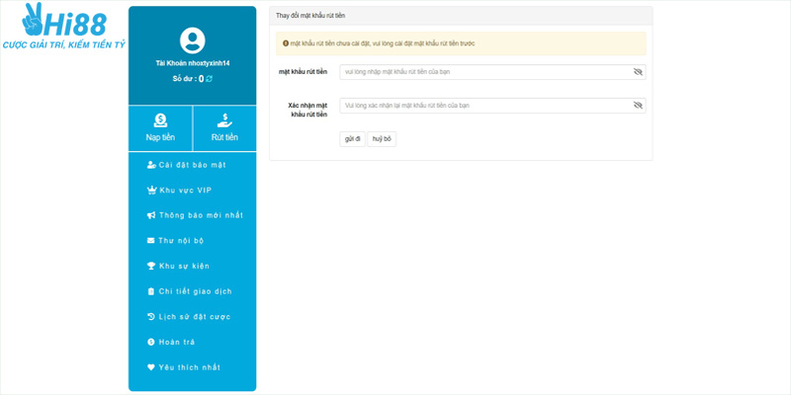The width and height of the screenshot is (791, 395).
Task: Click the trophy icon for Khu sự kiện
Action: coord(150,267)
